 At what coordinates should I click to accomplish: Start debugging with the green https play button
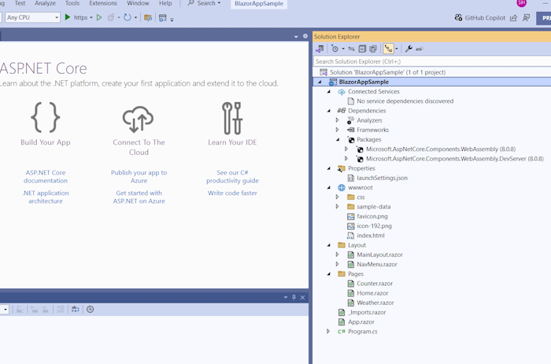coord(68,17)
